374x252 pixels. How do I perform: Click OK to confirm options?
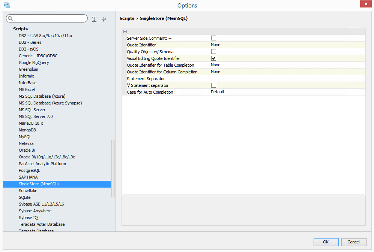click(x=326, y=242)
